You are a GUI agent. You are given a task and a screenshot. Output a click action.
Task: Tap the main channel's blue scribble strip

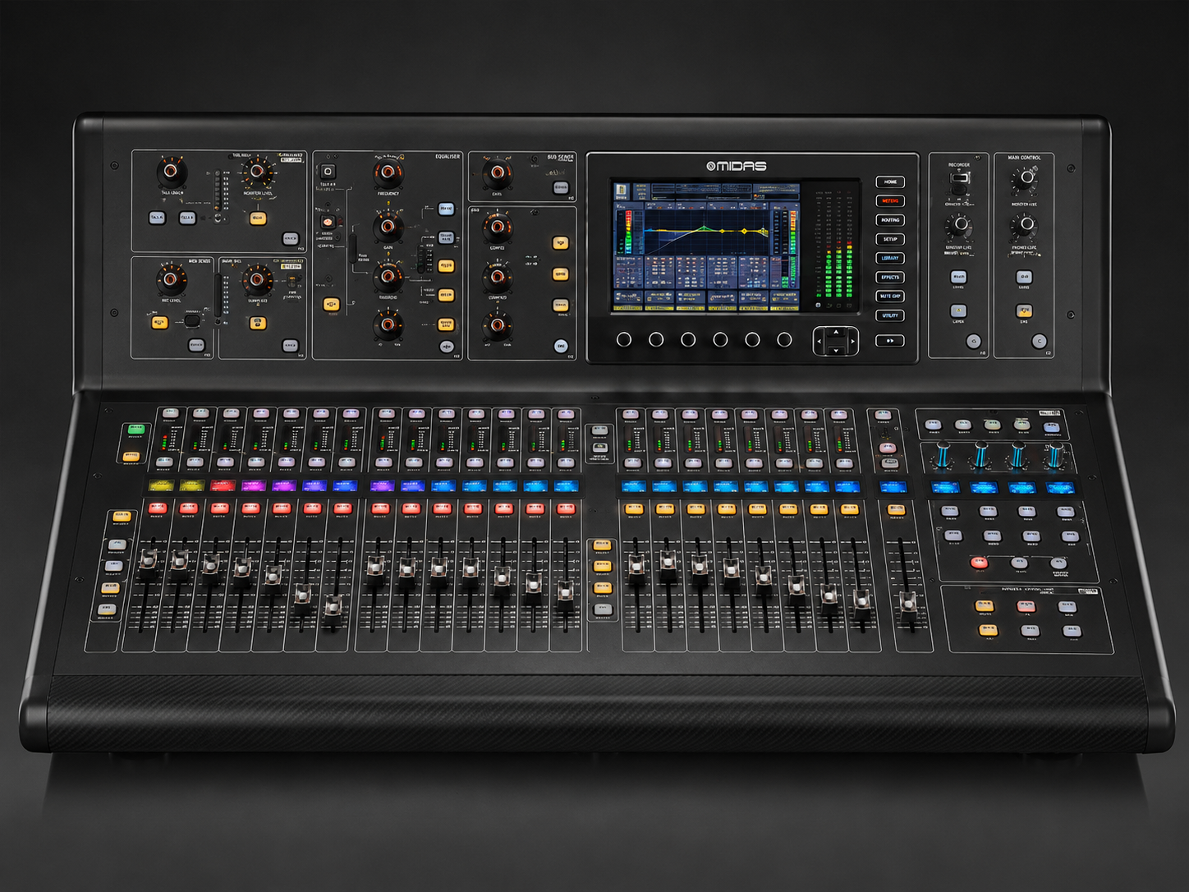pos(893,486)
